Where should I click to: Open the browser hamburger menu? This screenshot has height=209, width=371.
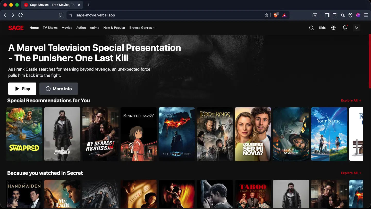(366, 15)
